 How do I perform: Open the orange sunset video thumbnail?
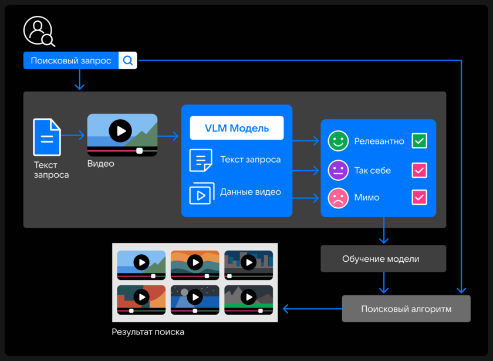195,263
